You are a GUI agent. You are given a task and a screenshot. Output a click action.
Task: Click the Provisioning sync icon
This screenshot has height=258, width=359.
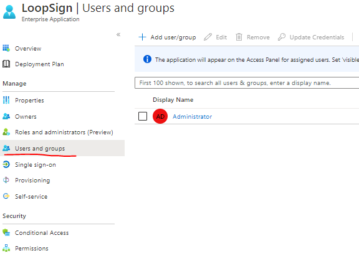point(6,180)
